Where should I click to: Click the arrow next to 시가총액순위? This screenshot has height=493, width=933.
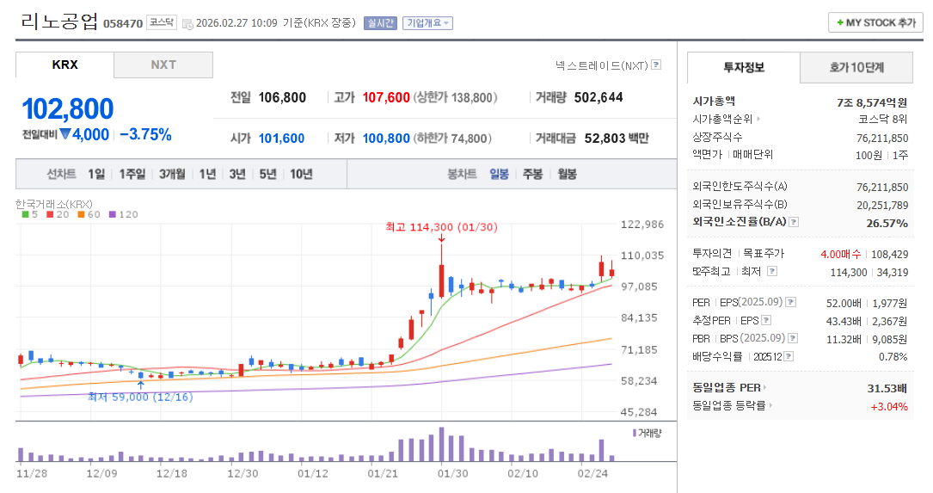coord(758,119)
